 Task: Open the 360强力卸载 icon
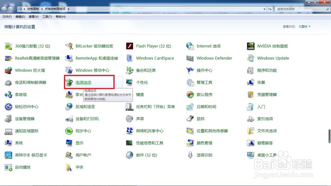pos(9,46)
